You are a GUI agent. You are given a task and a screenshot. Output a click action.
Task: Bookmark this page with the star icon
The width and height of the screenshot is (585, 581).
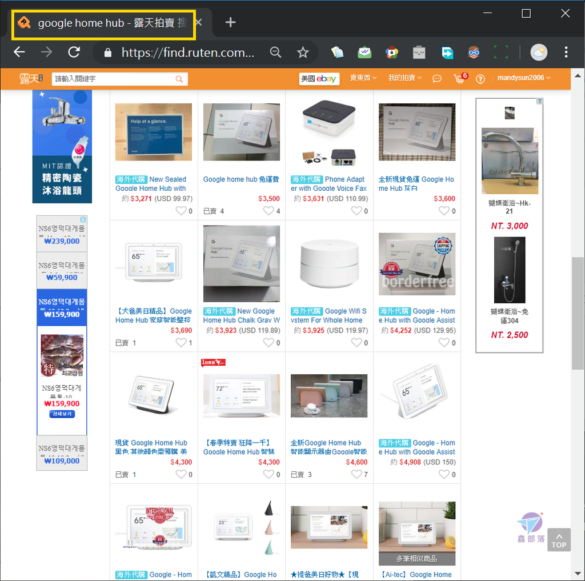point(303,52)
